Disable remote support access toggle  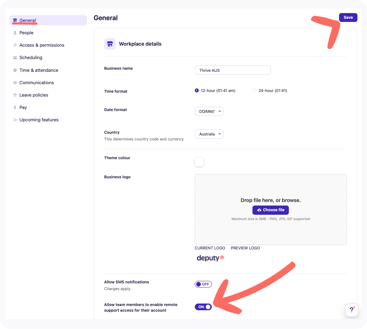203,307
